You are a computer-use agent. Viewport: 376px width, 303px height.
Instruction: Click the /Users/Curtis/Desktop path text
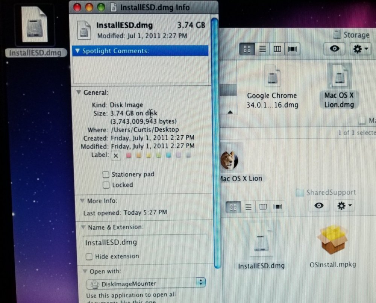click(x=145, y=130)
